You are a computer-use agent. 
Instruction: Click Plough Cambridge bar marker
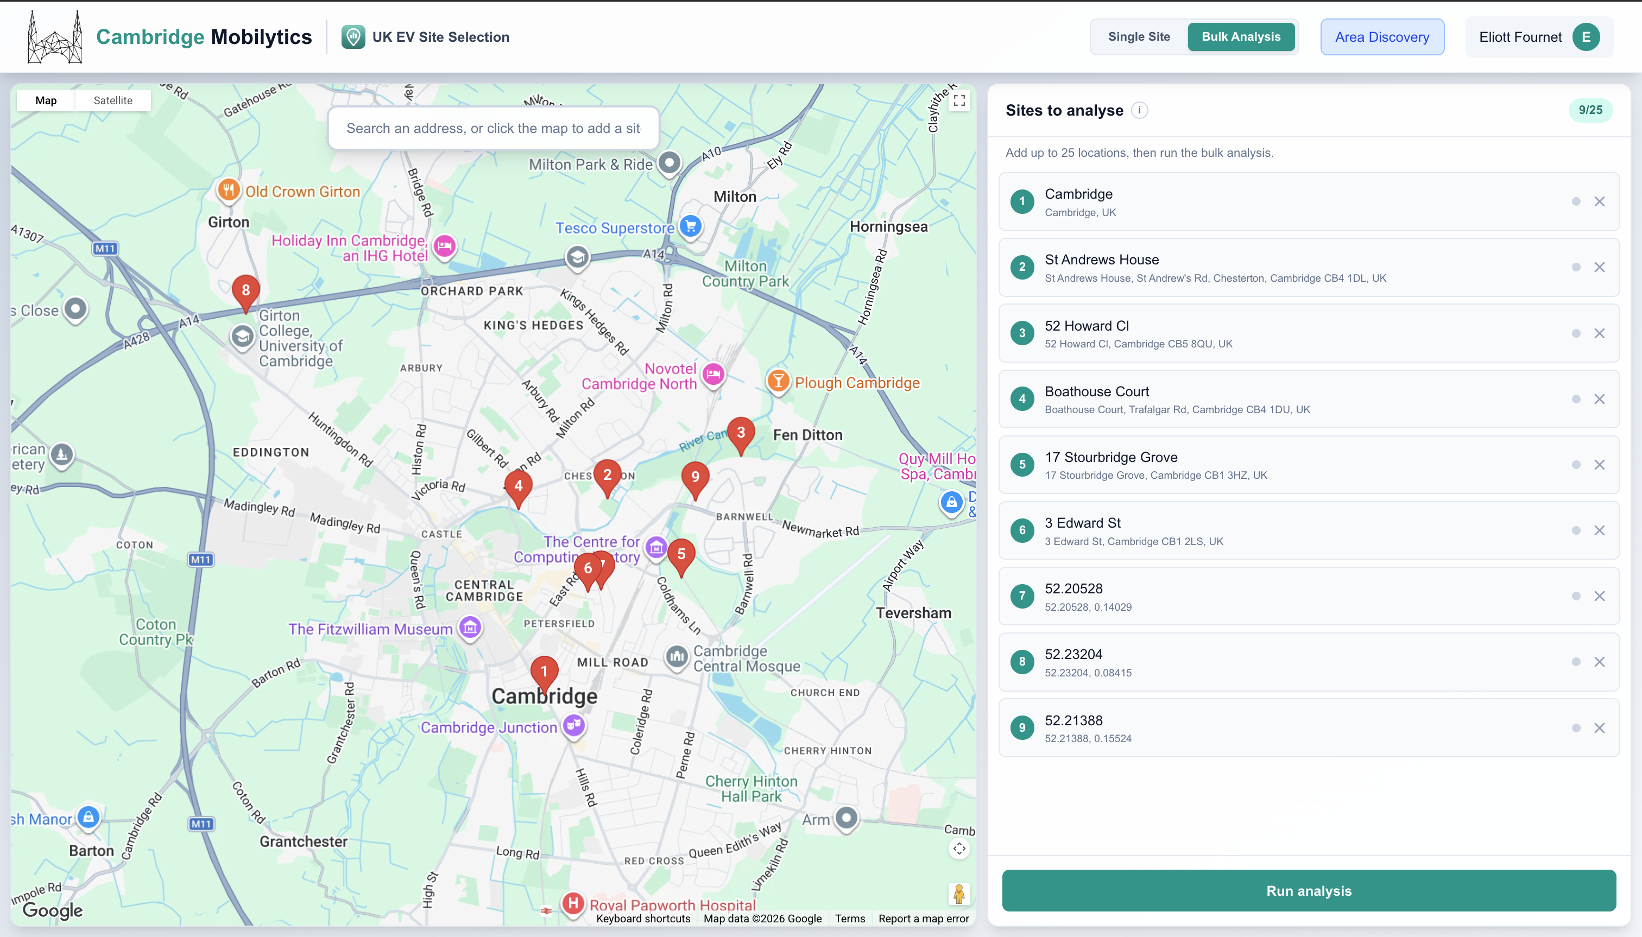tap(778, 382)
